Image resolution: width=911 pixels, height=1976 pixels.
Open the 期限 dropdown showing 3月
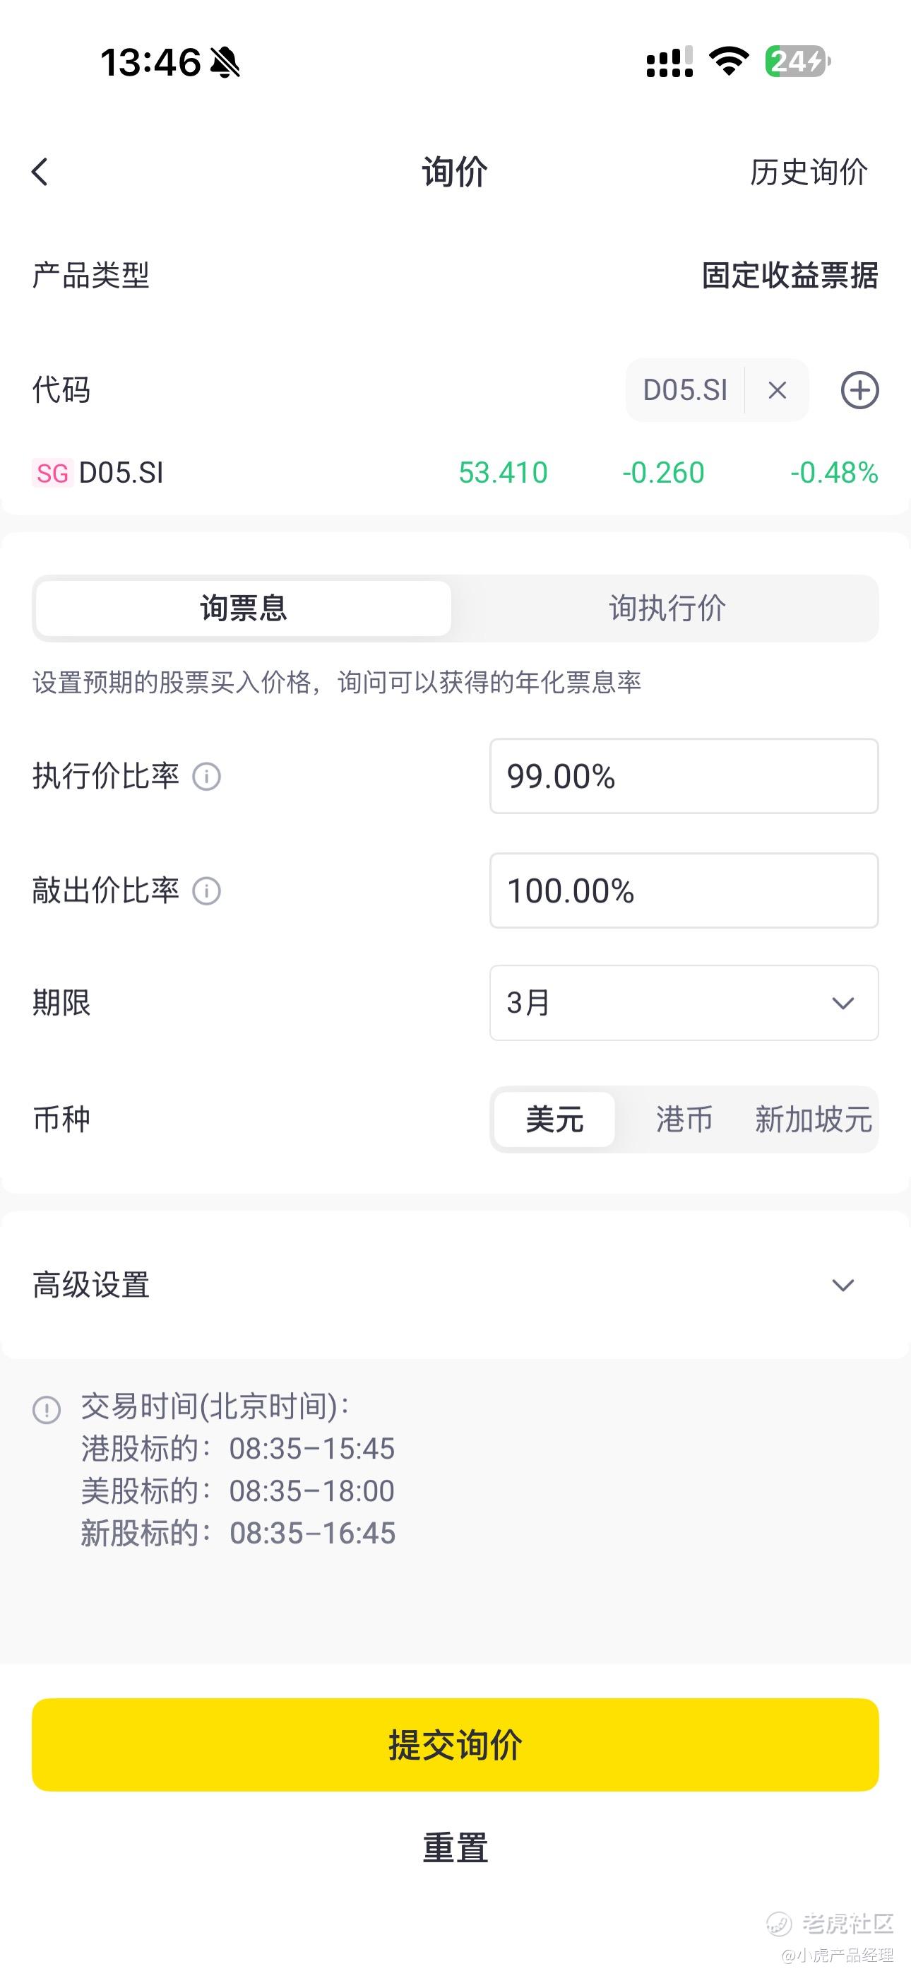point(684,1003)
